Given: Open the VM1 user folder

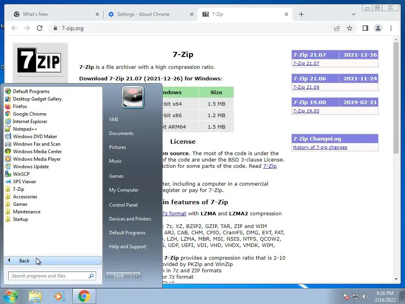Looking at the screenshot, I should click(114, 120).
